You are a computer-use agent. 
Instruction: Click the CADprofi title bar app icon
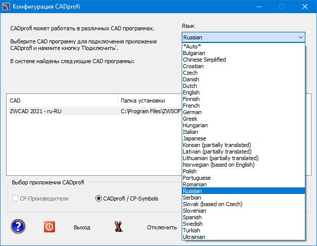6,7
